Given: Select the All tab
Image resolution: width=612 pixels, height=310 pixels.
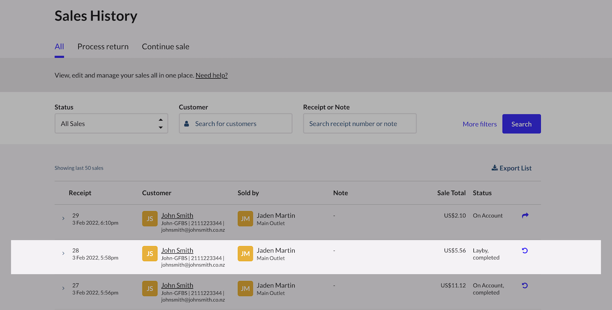Looking at the screenshot, I should [x=59, y=46].
